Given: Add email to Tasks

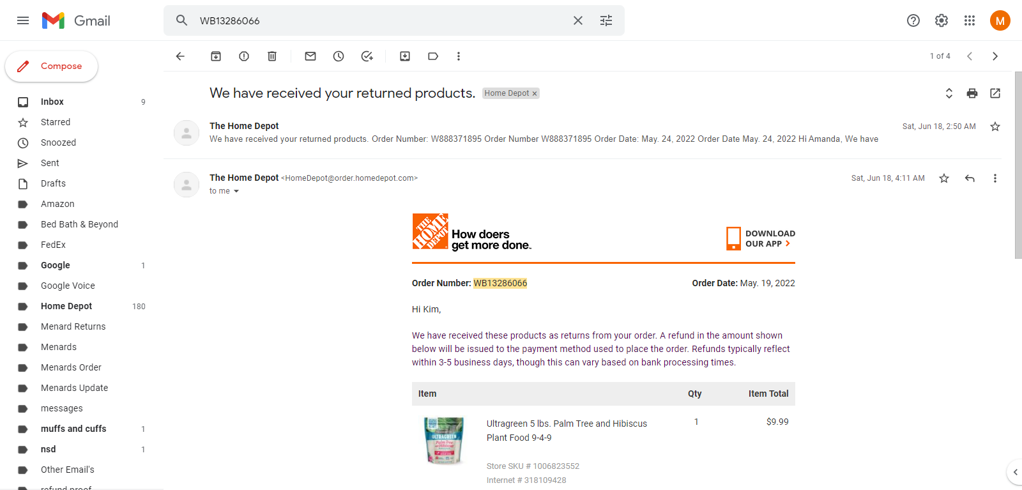Looking at the screenshot, I should (x=367, y=56).
